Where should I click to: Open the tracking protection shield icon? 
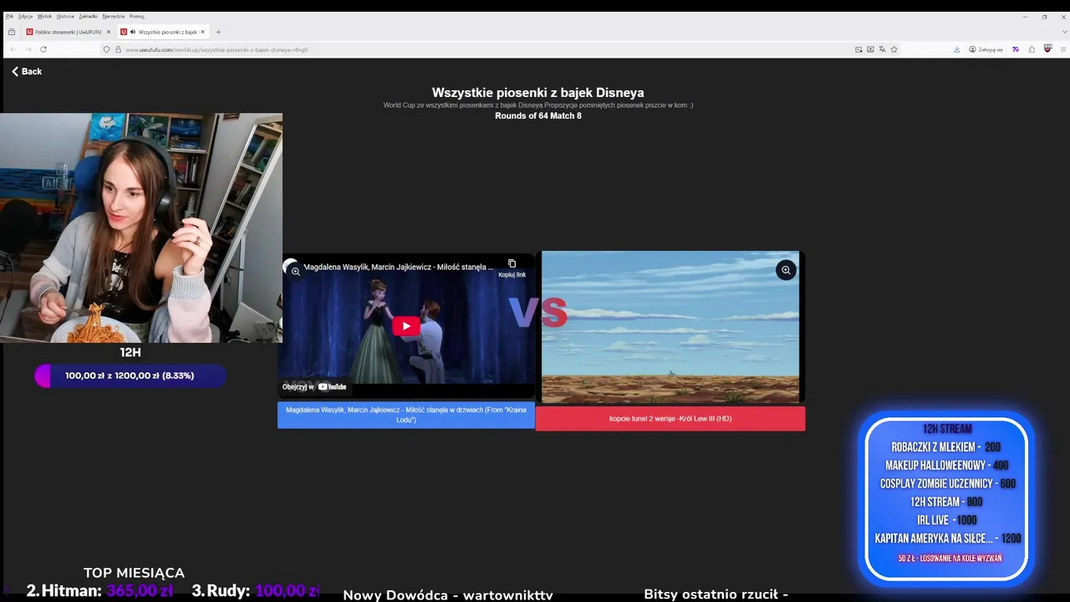pos(106,49)
